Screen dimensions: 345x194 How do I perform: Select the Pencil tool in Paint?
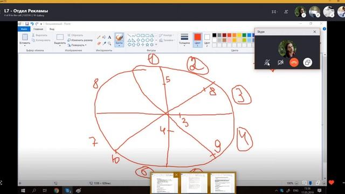click(99, 37)
